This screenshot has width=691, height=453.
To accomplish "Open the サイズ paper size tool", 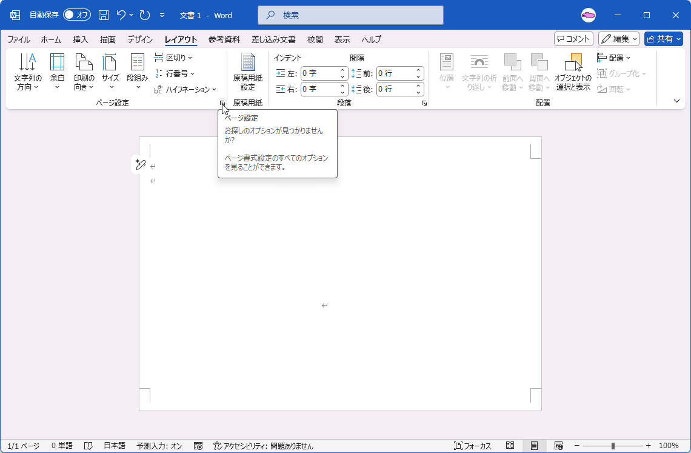I will [110, 72].
